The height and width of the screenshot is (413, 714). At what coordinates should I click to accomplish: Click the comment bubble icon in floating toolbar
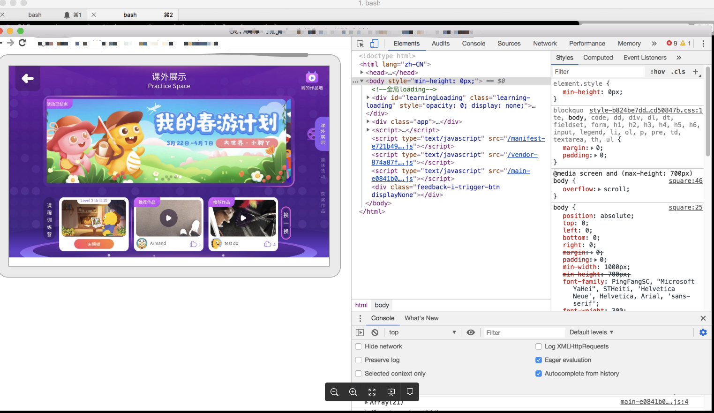pyautogui.click(x=410, y=392)
